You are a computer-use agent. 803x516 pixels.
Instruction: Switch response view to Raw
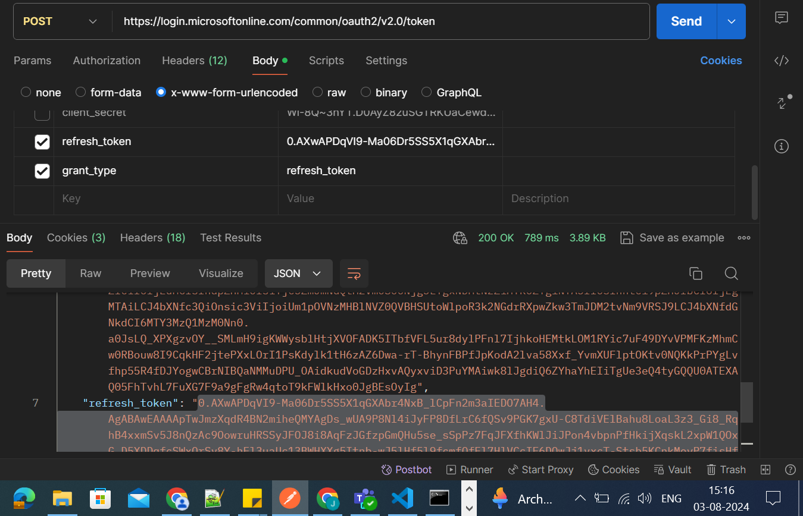pyautogui.click(x=90, y=273)
